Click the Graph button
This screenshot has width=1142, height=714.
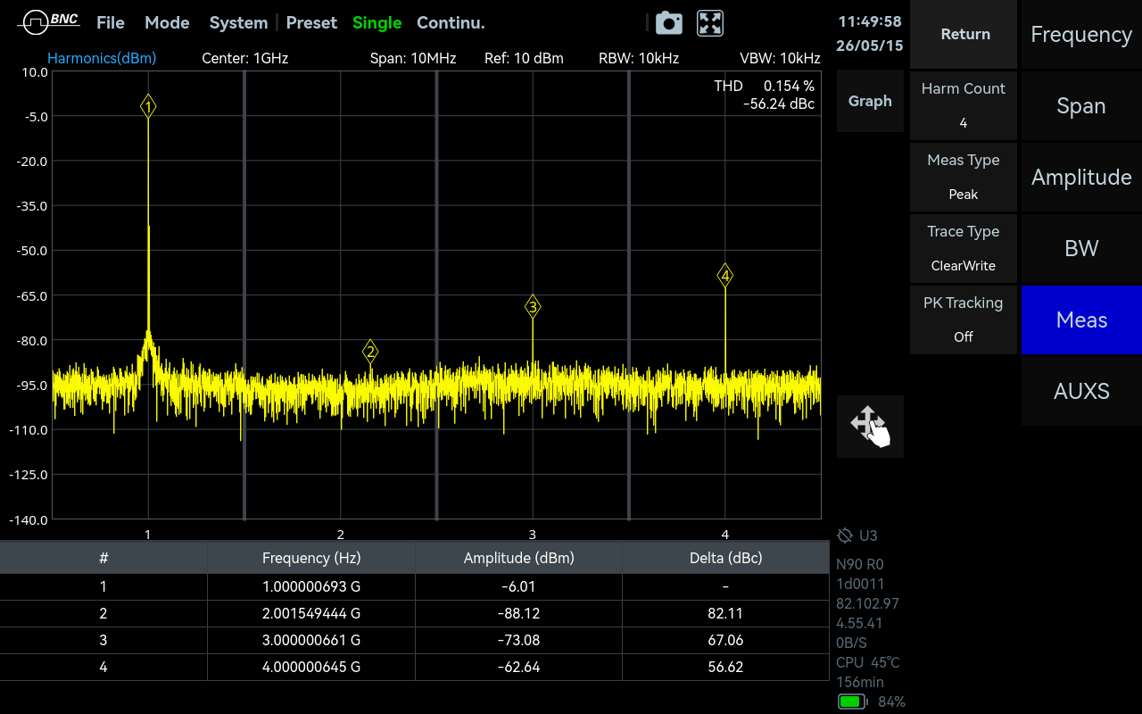click(x=870, y=101)
